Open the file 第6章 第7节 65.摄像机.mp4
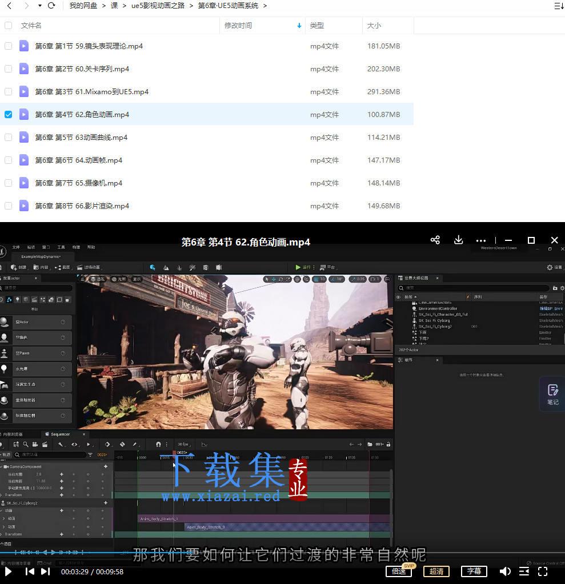The height and width of the screenshot is (584, 565). (x=79, y=183)
